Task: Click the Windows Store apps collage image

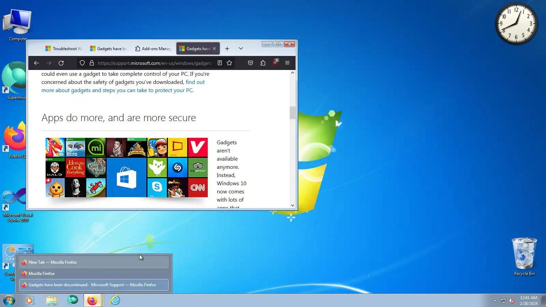Action: click(127, 167)
